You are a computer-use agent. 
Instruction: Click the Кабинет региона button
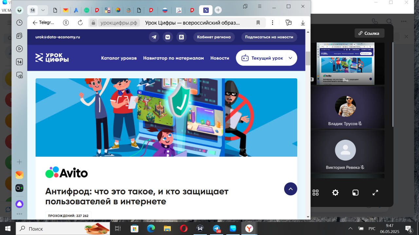(214, 37)
